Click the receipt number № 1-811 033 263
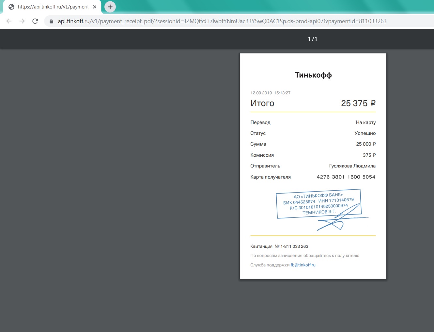Image resolution: width=434 pixels, height=332 pixels. [291, 246]
